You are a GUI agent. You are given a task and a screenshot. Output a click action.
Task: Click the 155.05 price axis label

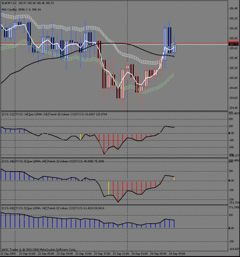233,78
